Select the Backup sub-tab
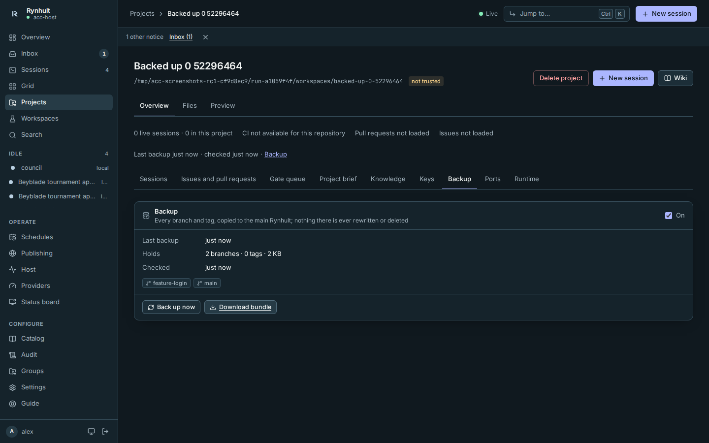The height and width of the screenshot is (443, 709). (459, 179)
